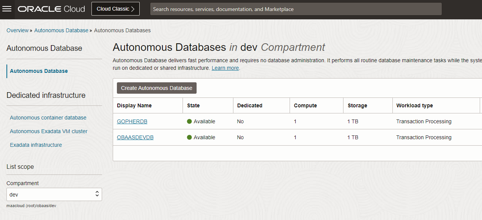Click the Oracle Cloud logo
Image resolution: width=482 pixels, height=220 pixels.
[x=50, y=9]
